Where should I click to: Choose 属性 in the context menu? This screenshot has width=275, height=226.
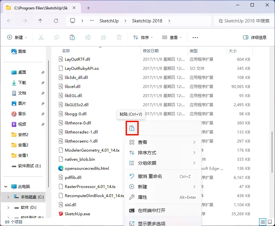point(163,197)
